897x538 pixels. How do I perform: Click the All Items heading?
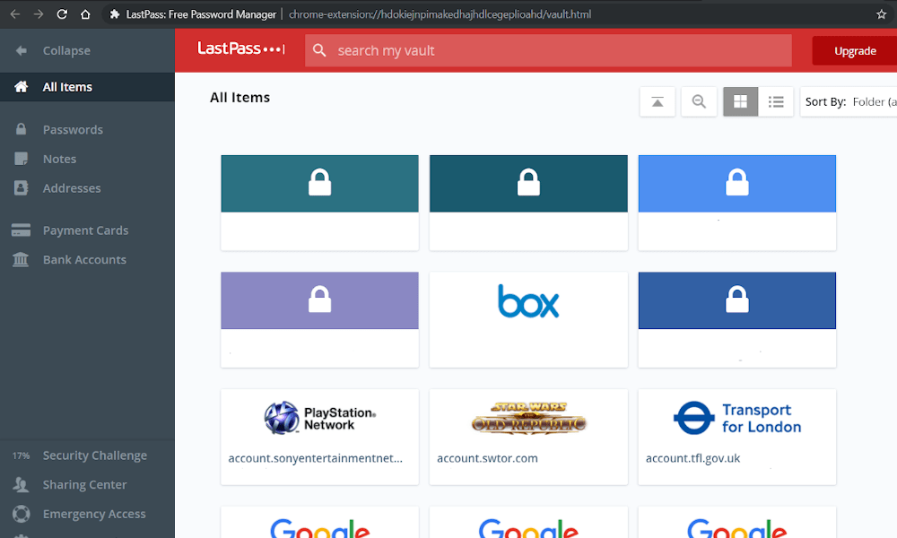[x=239, y=98]
